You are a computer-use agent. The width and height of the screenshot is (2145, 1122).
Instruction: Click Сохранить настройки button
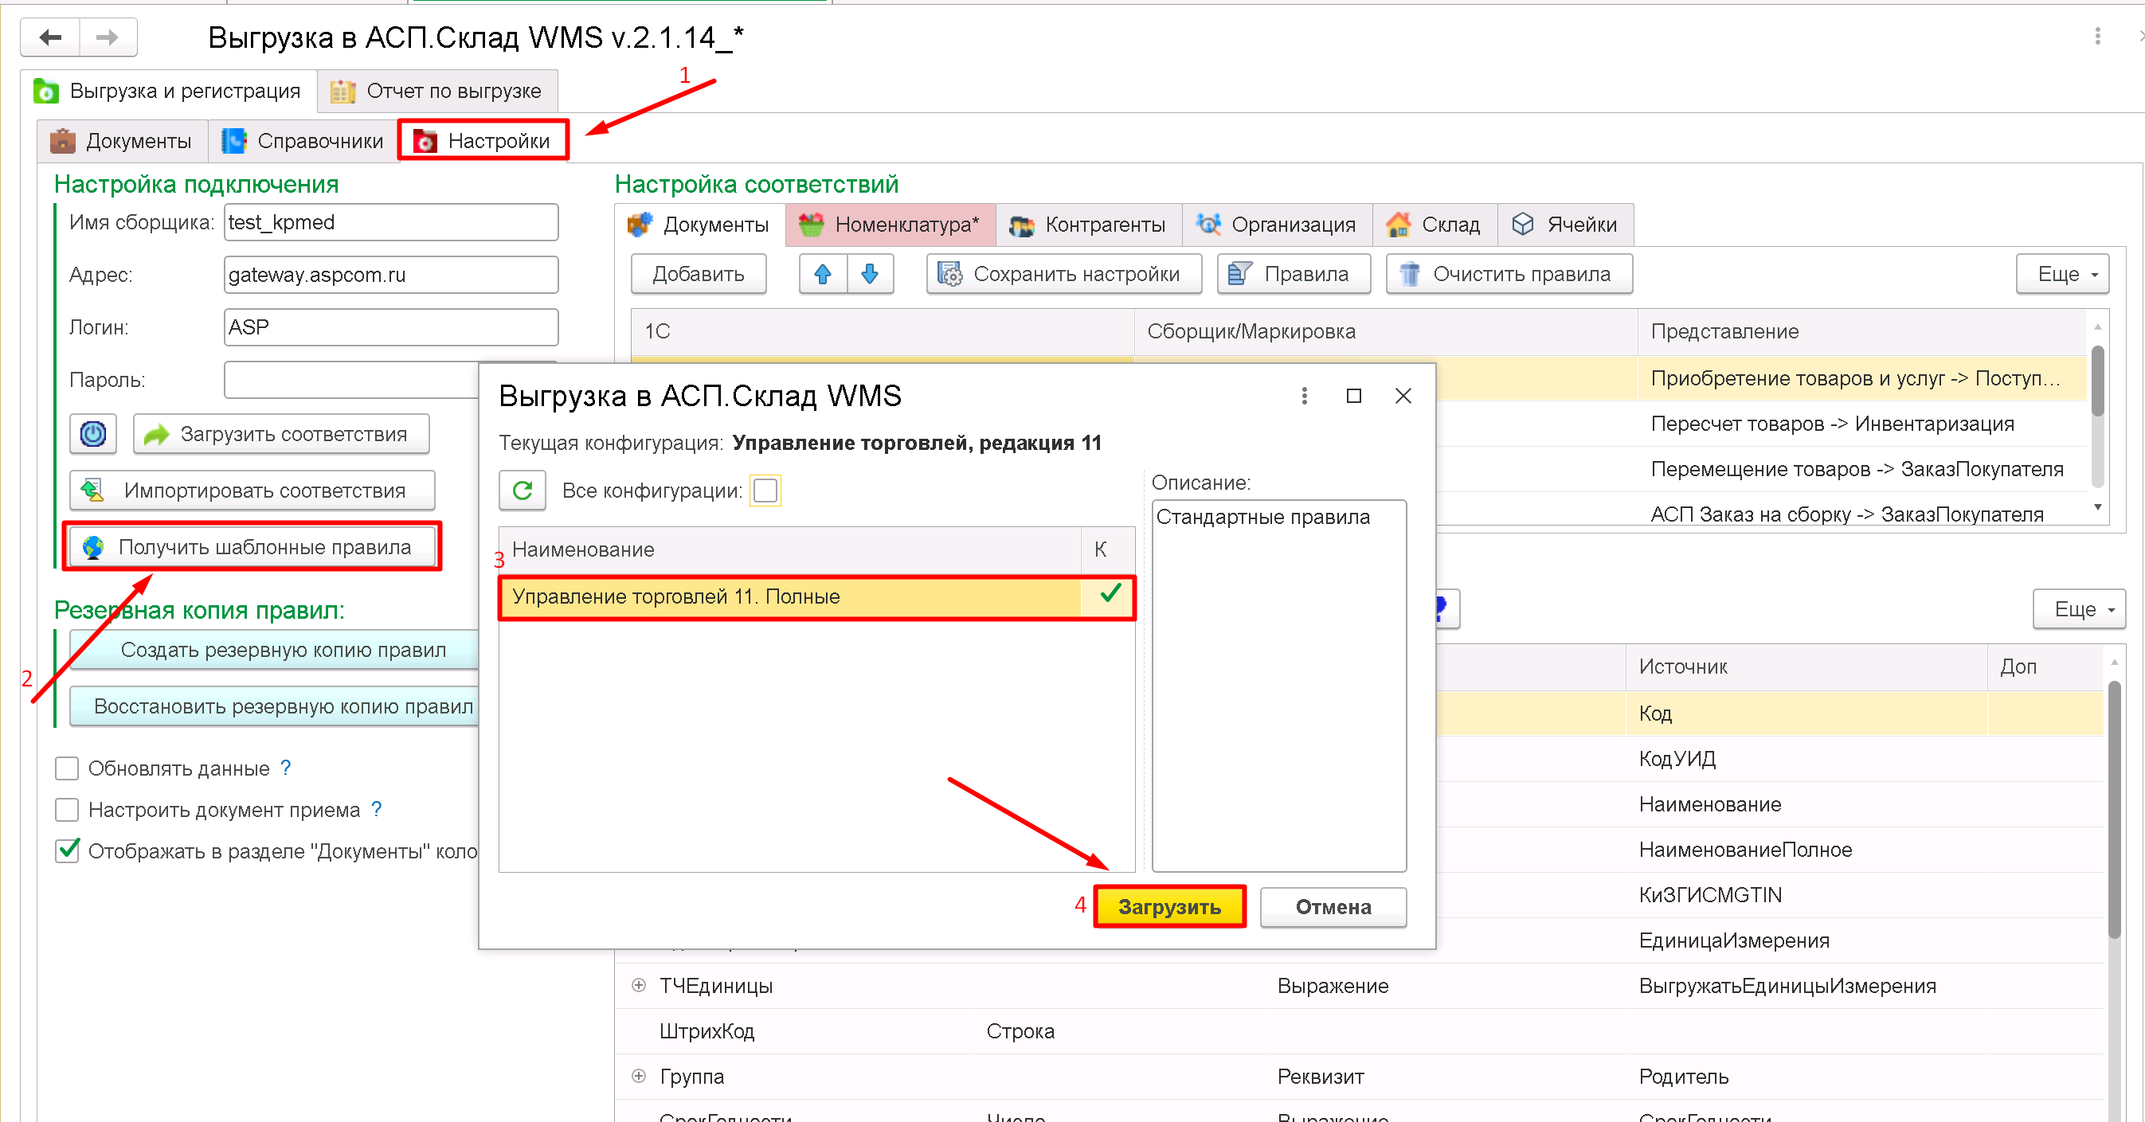coord(1063,274)
